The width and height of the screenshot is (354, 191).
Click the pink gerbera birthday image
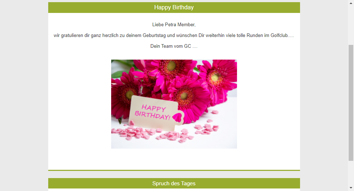174,104
